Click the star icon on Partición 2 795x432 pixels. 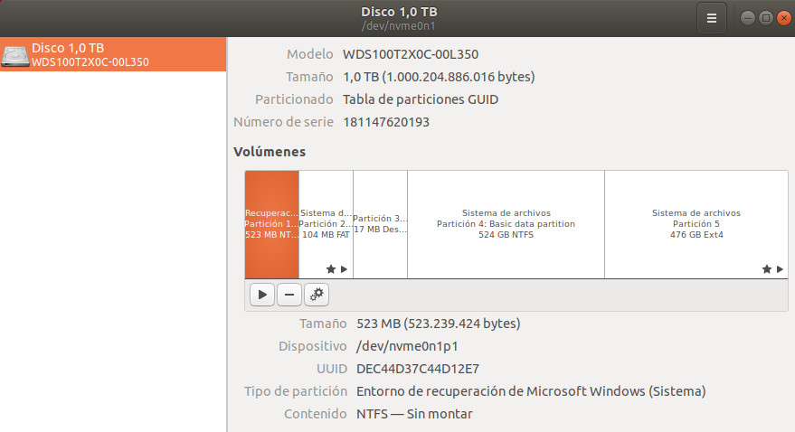(x=331, y=269)
